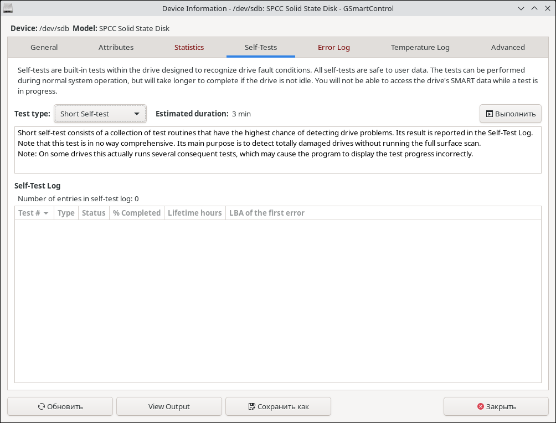Sort by Test # column arrow

click(46, 213)
